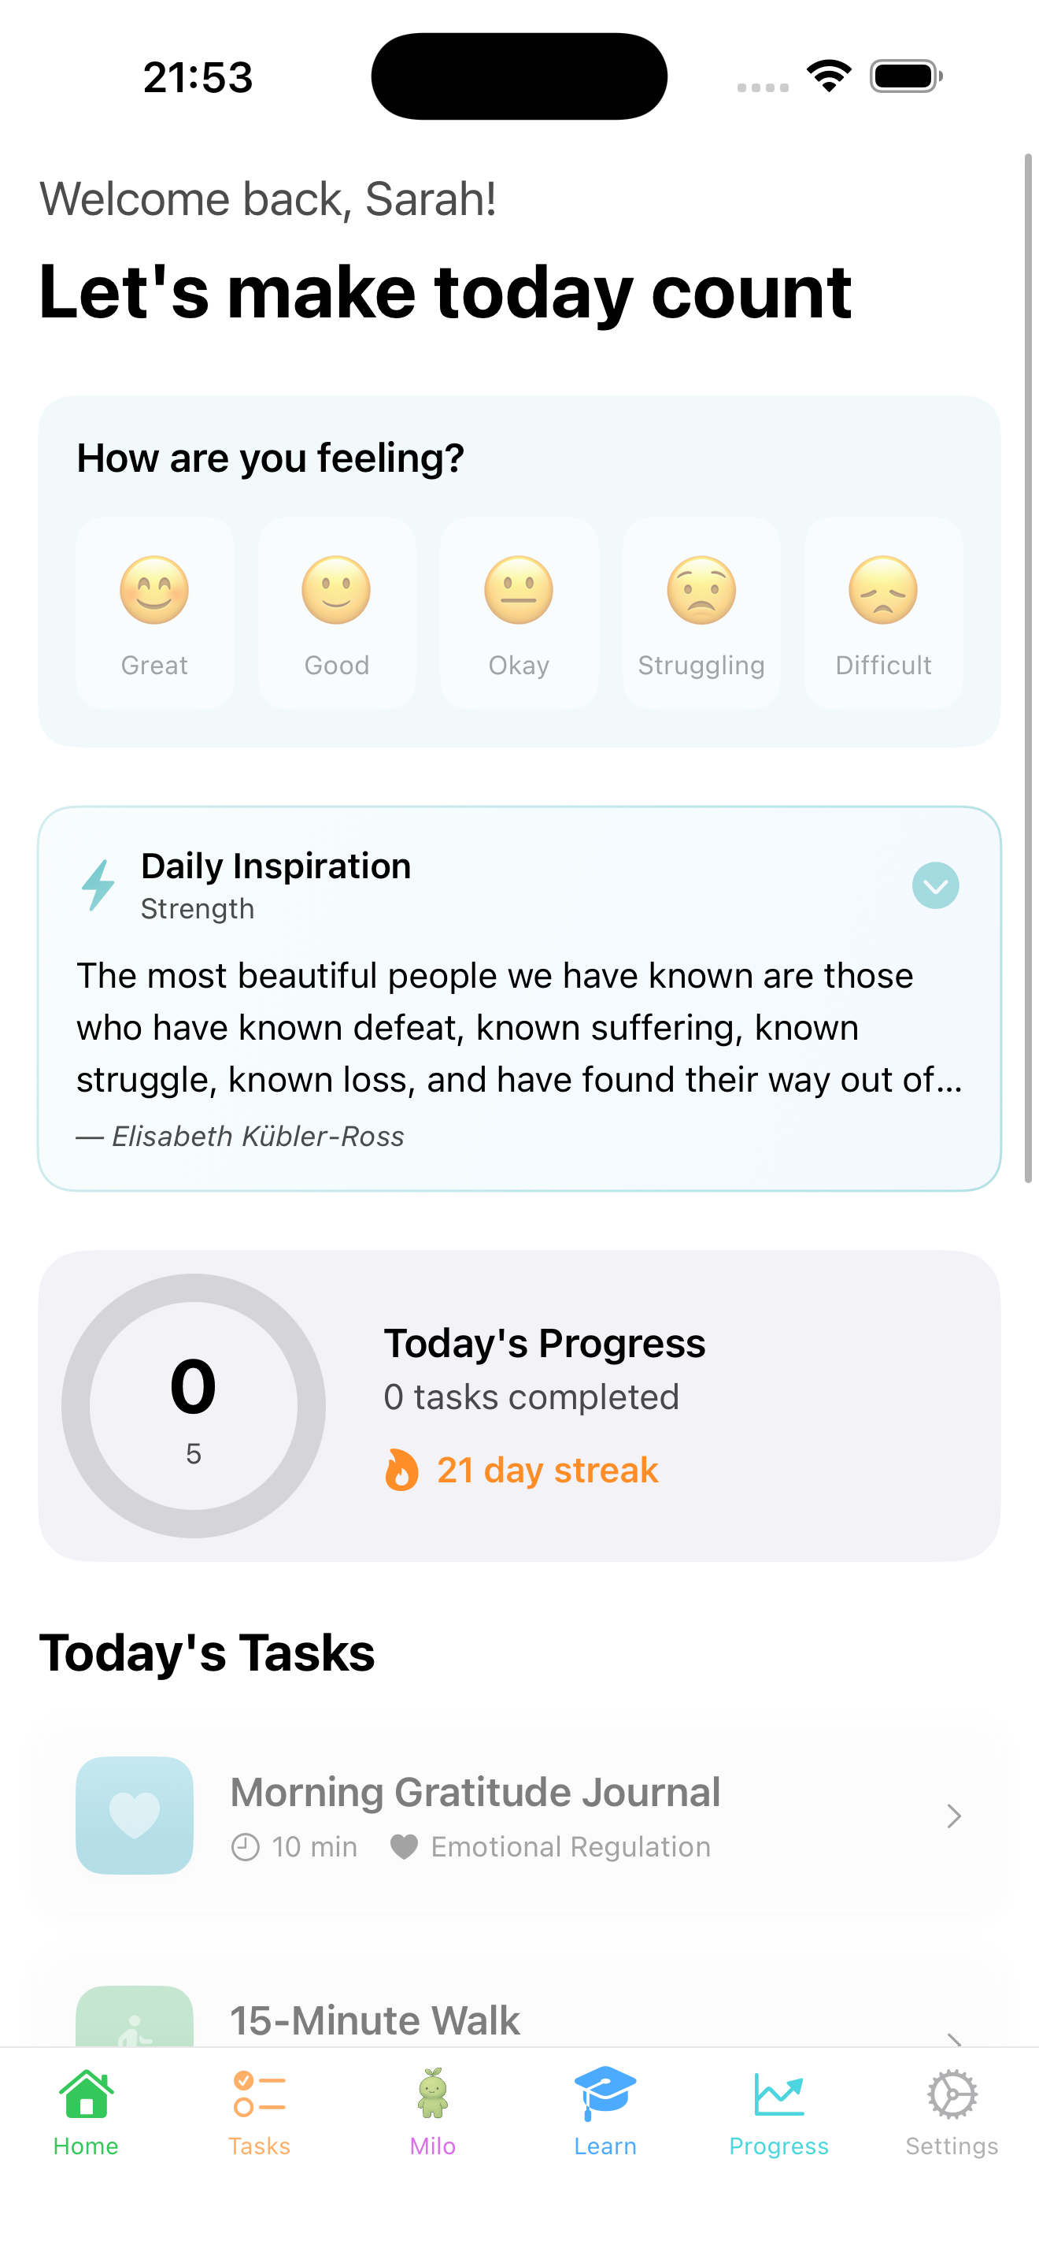Open the Milo companion tab icon
The height and width of the screenshot is (2259, 1039).
pos(433,2096)
